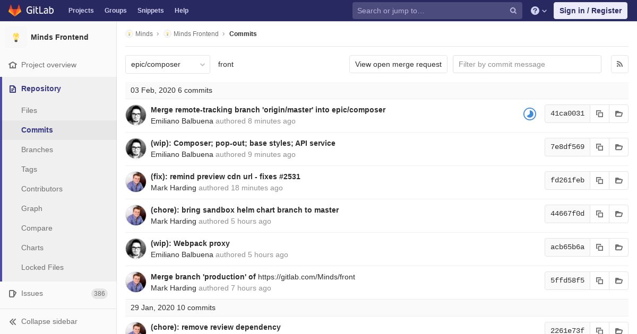
Task: Open the Projects menu
Action: click(81, 11)
